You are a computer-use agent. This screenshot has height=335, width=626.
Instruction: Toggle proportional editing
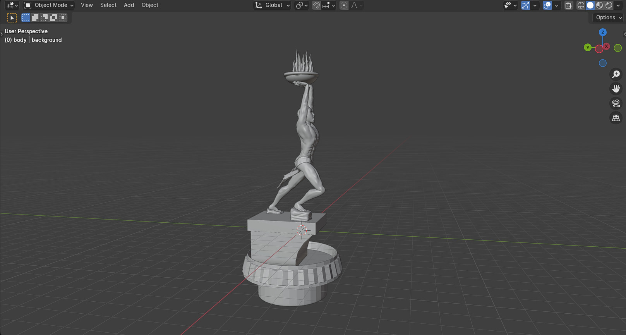point(344,5)
